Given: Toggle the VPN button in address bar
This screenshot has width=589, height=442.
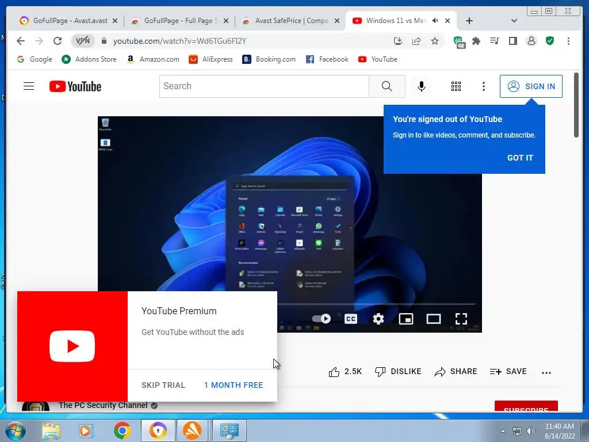Looking at the screenshot, I should click(x=83, y=41).
